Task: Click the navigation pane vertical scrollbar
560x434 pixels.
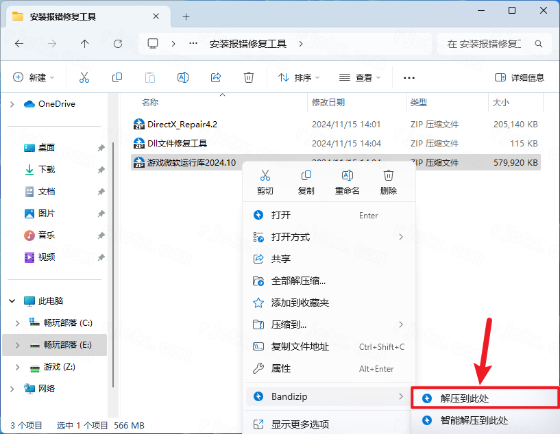Action: (113, 264)
